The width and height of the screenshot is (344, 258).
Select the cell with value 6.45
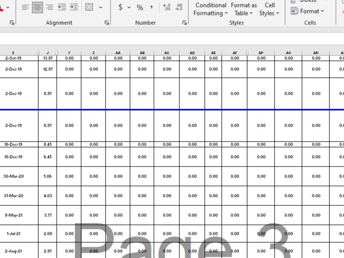click(47, 157)
